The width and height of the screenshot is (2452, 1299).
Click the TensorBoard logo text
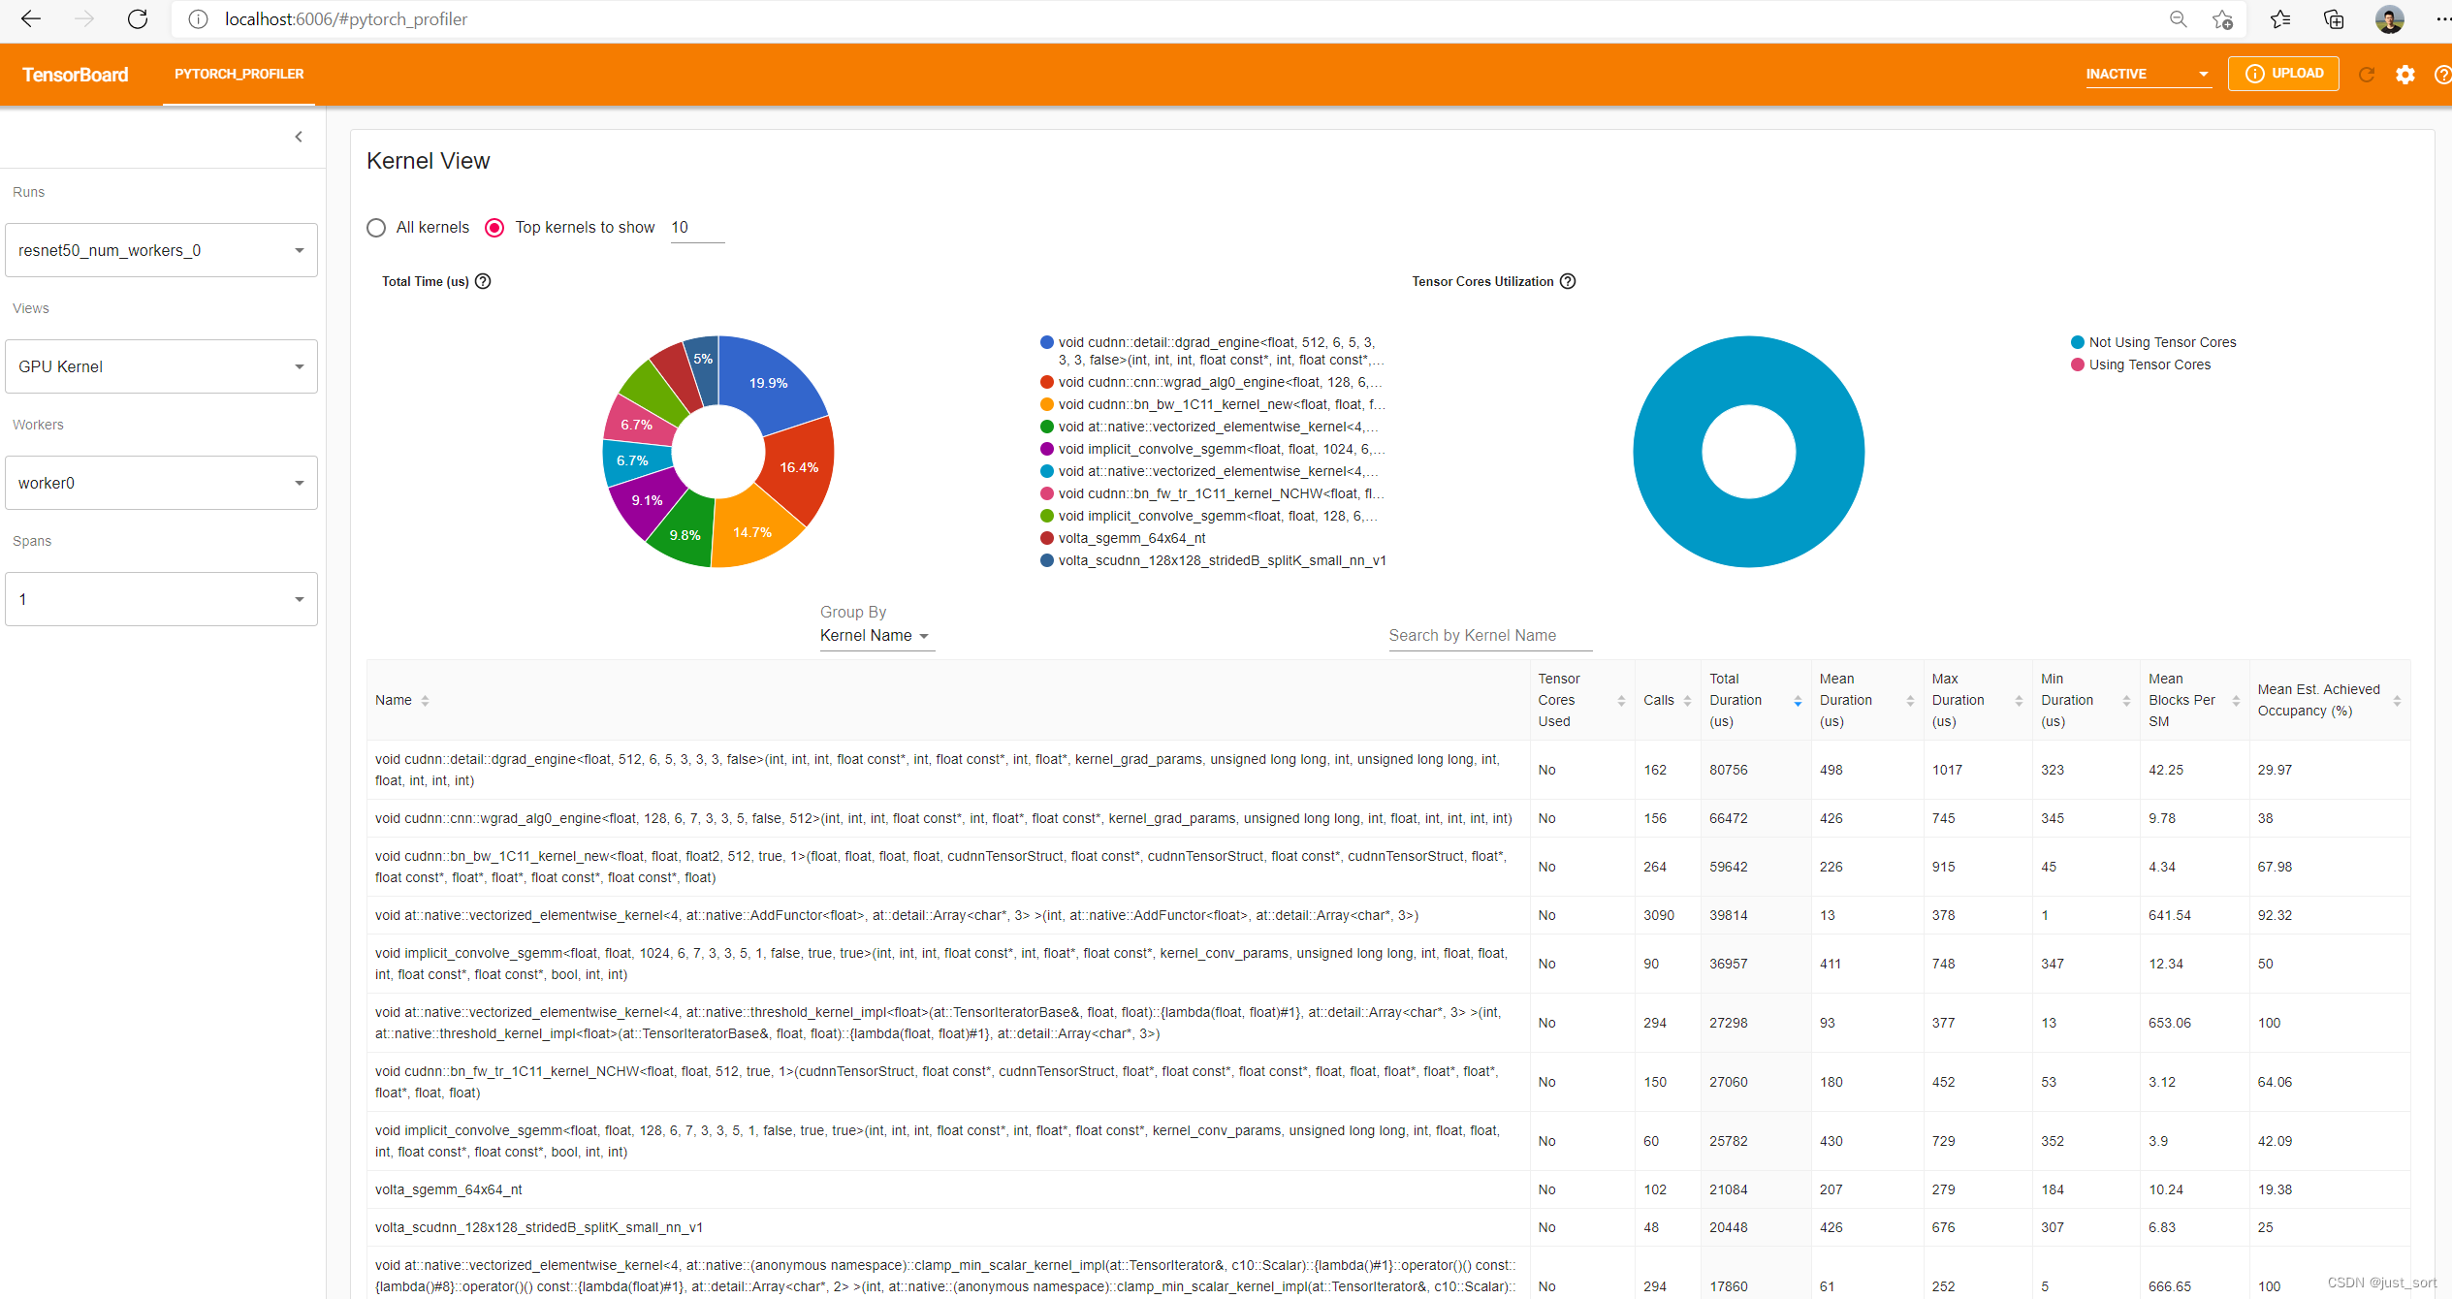click(x=76, y=75)
